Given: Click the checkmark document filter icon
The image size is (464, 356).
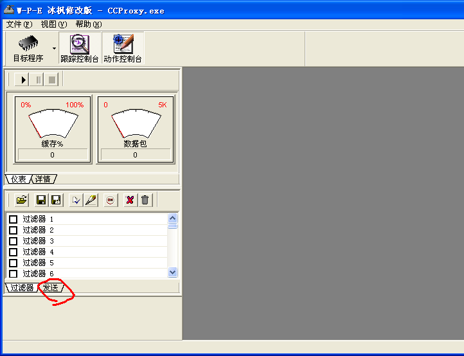Looking at the screenshot, I should click(x=76, y=200).
